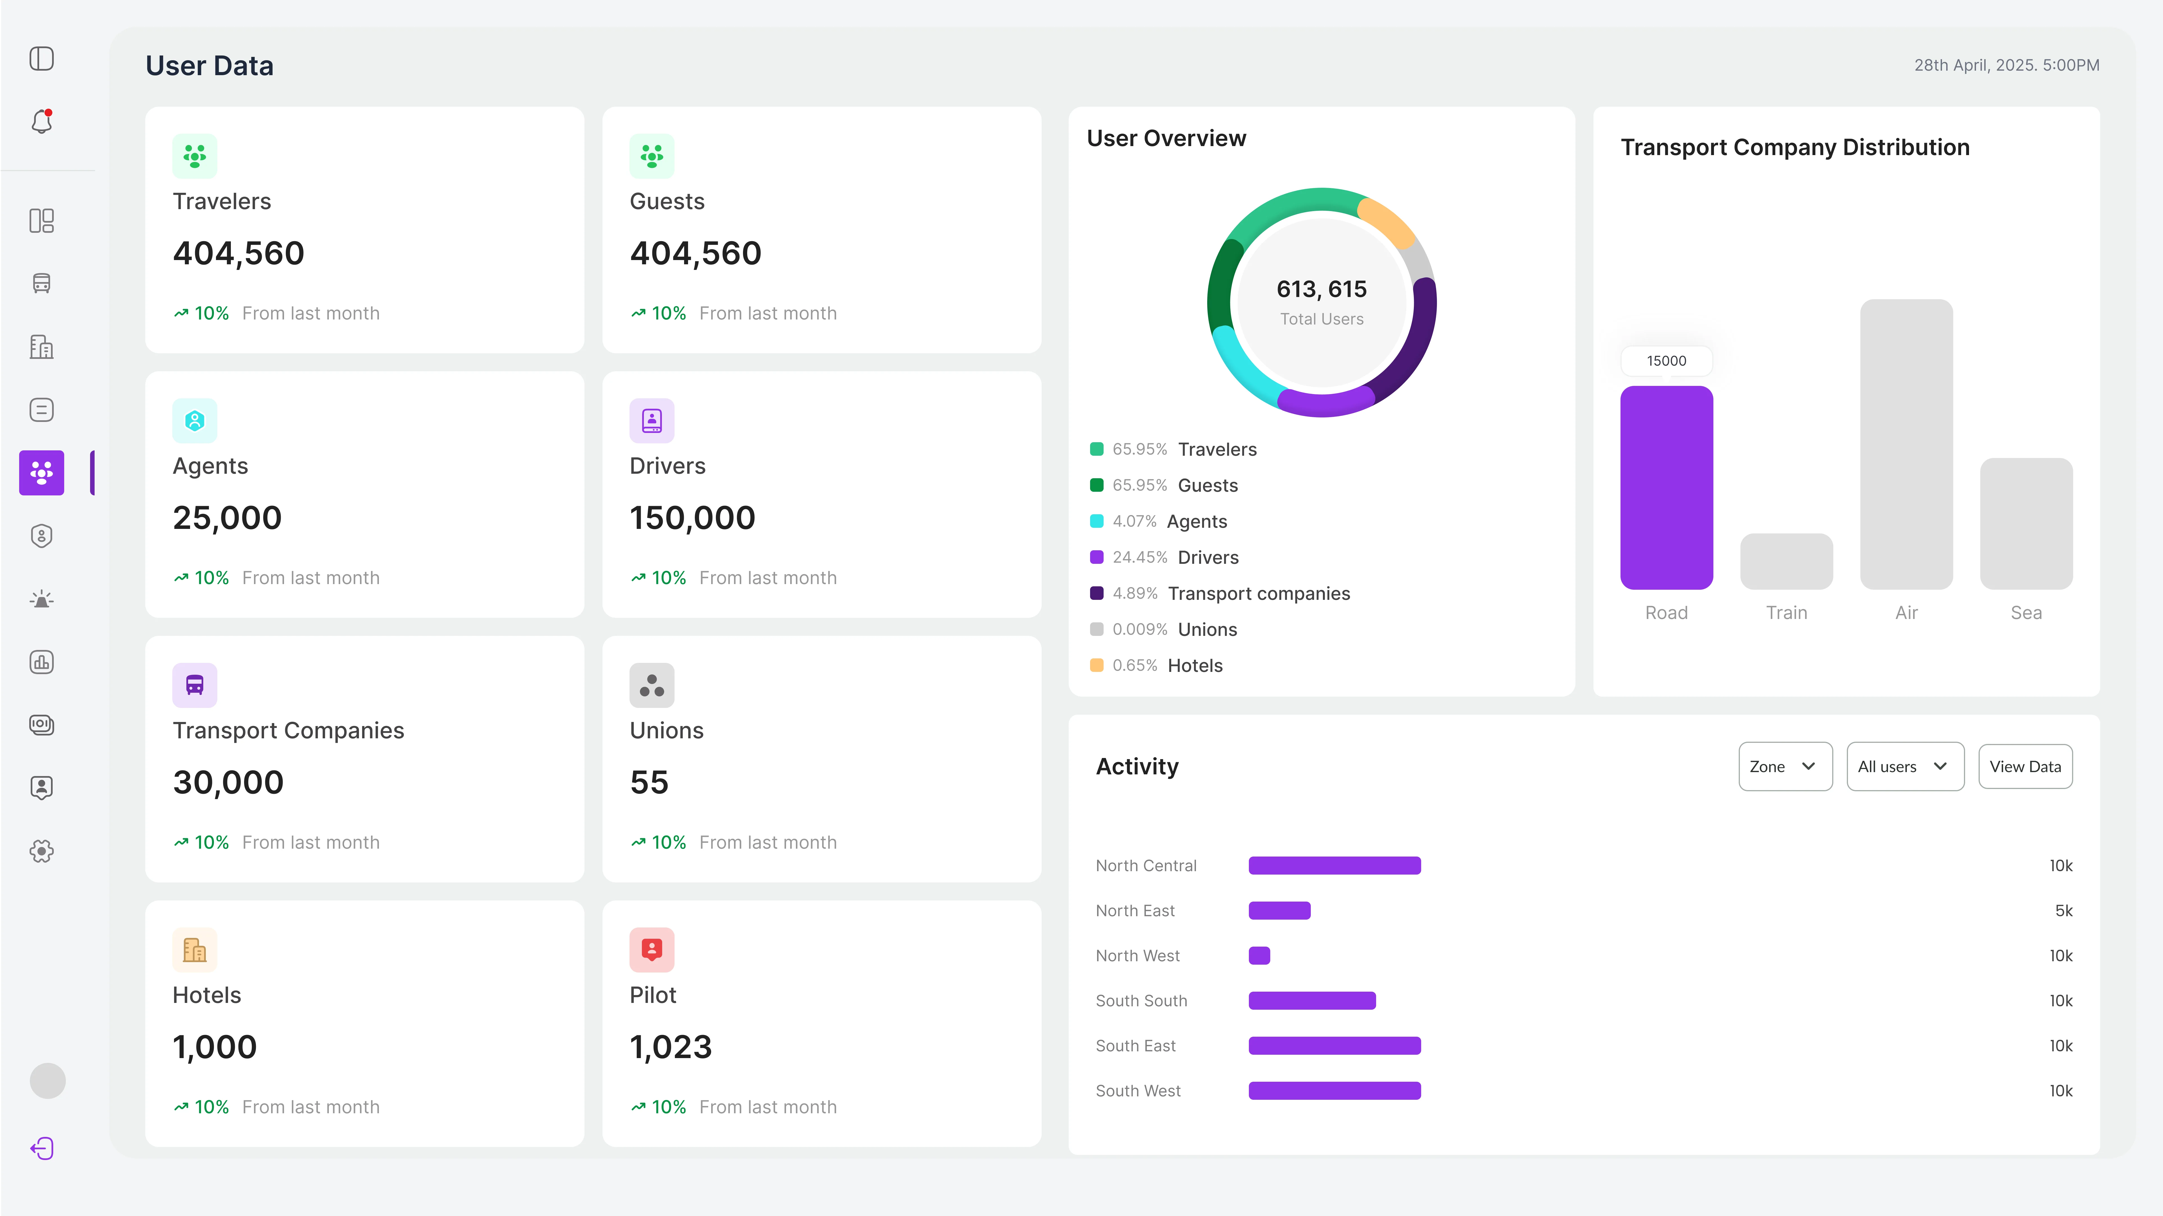Open the dashboard layout icon in sidebar
The image size is (2163, 1216).
click(41, 221)
